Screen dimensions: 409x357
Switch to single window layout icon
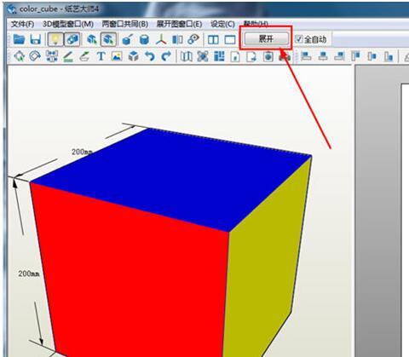230,39
